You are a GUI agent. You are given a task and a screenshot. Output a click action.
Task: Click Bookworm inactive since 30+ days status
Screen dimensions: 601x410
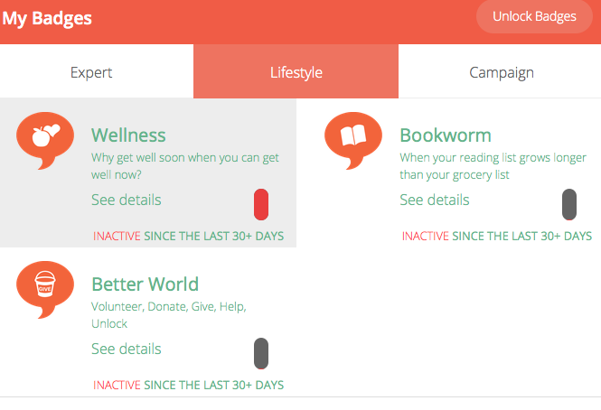point(497,236)
